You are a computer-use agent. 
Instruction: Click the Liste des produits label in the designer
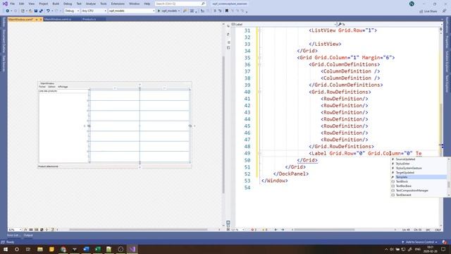(48, 91)
